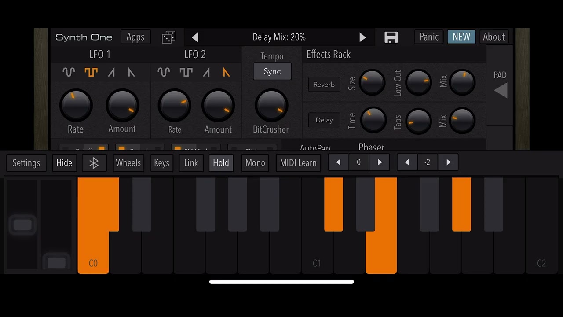Click the Delay Taps knob
This screenshot has height=317, width=563.
tap(418, 121)
